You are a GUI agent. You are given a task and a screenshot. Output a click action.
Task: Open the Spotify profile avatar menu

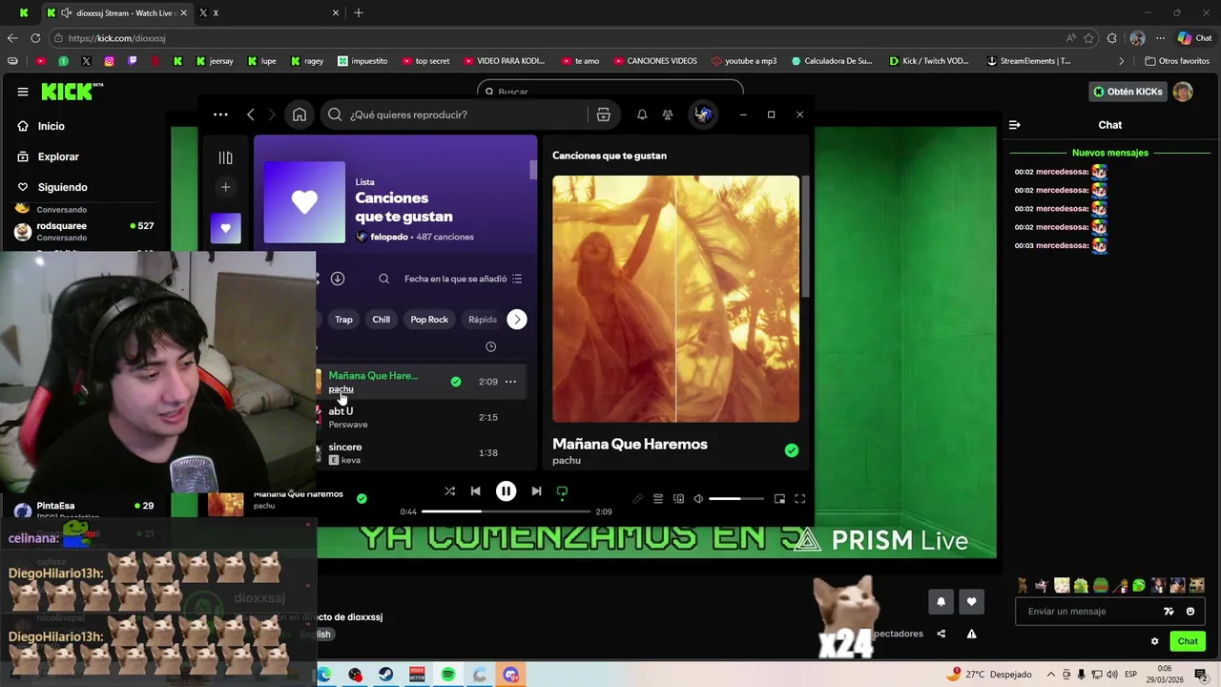point(703,114)
